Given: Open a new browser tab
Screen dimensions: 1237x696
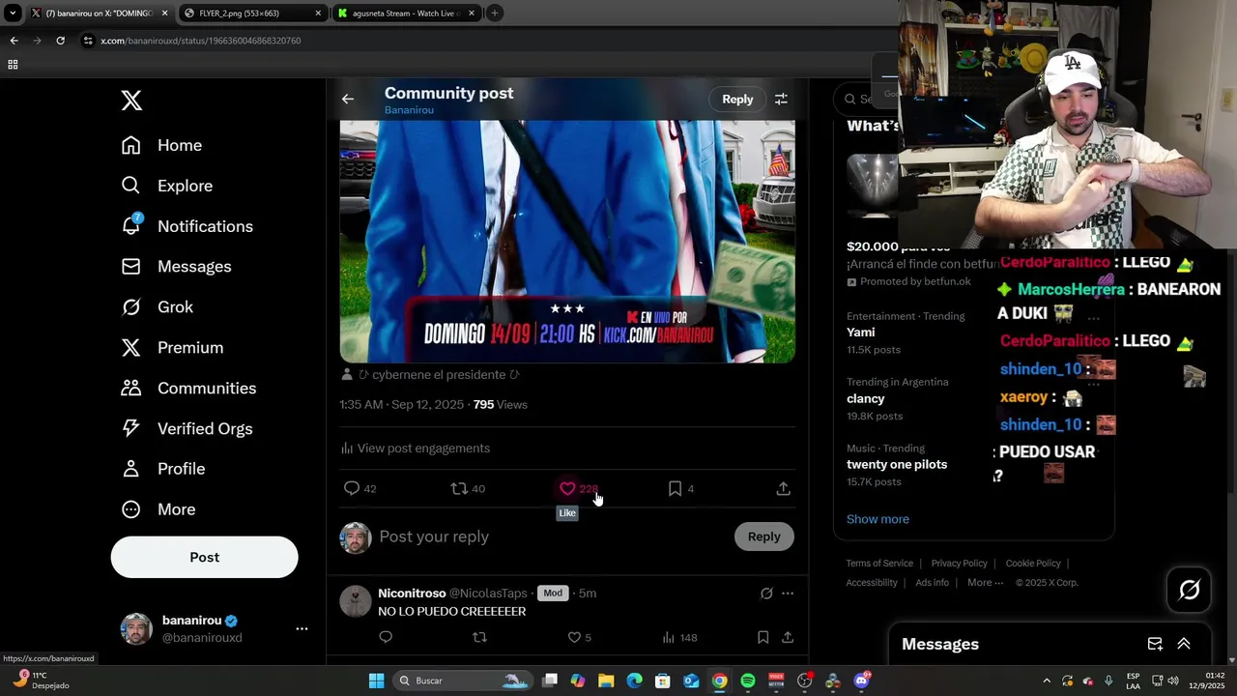Looking at the screenshot, I should tap(495, 14).
